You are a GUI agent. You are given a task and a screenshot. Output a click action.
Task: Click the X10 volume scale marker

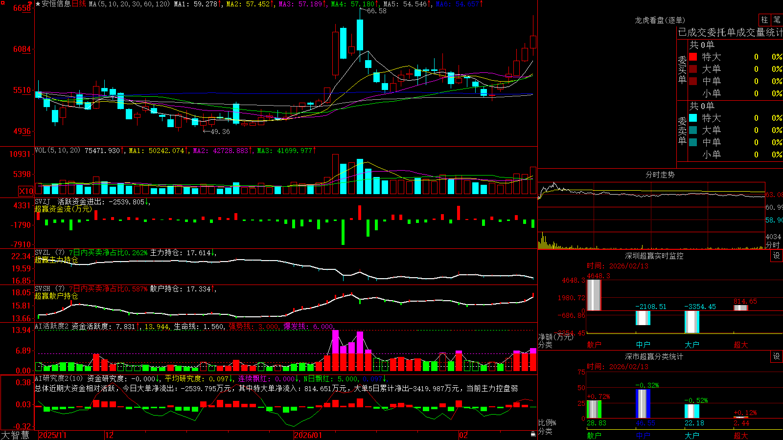point(26,191)
